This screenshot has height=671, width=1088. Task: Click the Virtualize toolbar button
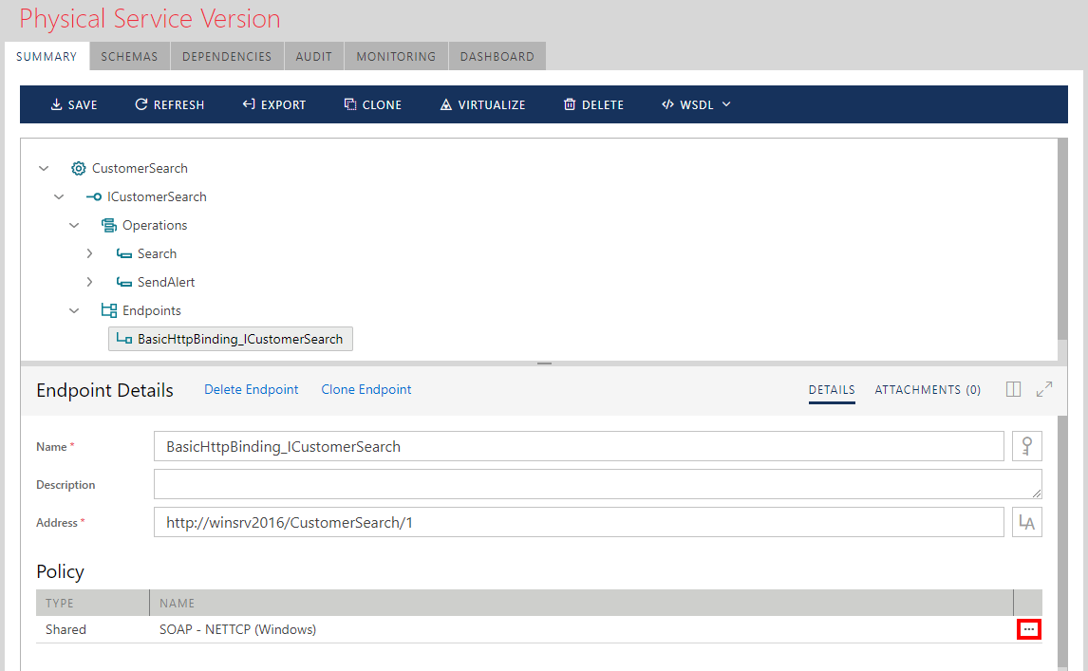pos(482,104)
